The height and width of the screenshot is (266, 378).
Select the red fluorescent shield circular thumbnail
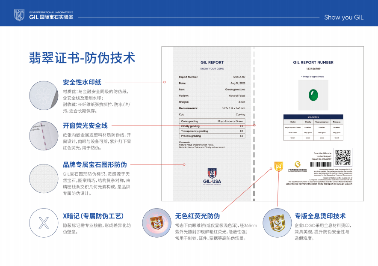[x=157, y=223]
